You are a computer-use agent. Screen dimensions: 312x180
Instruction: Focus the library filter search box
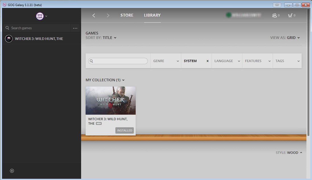118,61
